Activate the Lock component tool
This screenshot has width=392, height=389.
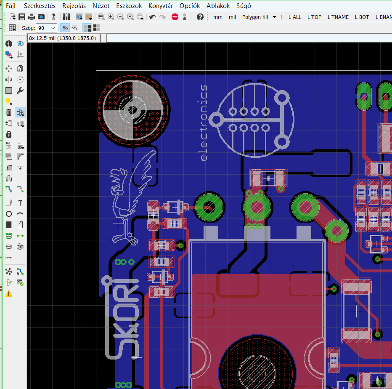click(9, 134)
